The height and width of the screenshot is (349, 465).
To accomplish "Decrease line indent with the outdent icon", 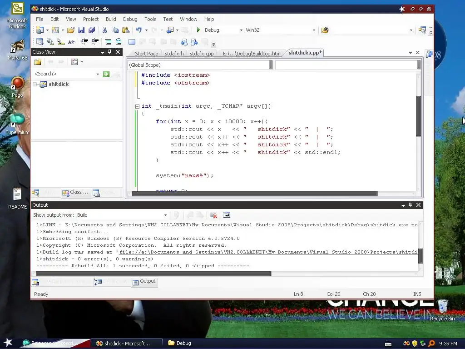I will point(84,42).
